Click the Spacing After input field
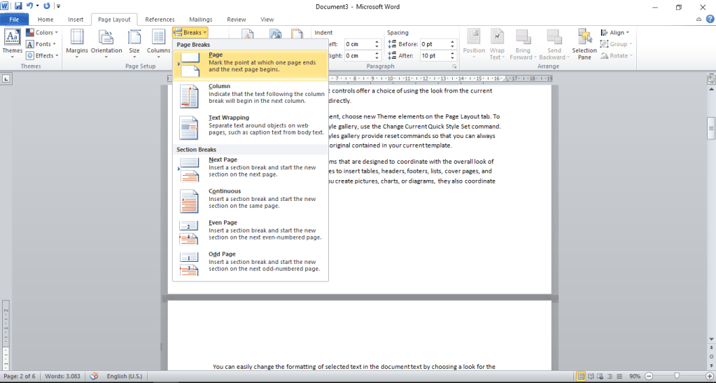Screen dimensions: 716x383 click(437, 56)
